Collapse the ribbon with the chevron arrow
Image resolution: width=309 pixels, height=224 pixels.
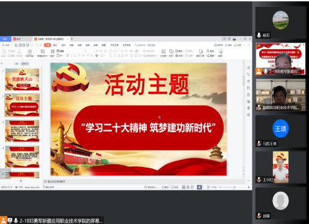249,45
